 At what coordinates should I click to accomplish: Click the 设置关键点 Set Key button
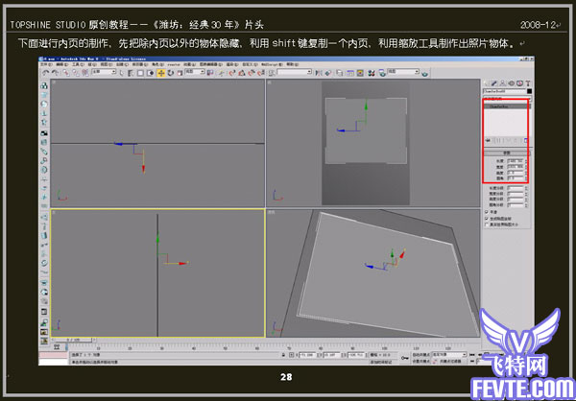tap(421, 361)
